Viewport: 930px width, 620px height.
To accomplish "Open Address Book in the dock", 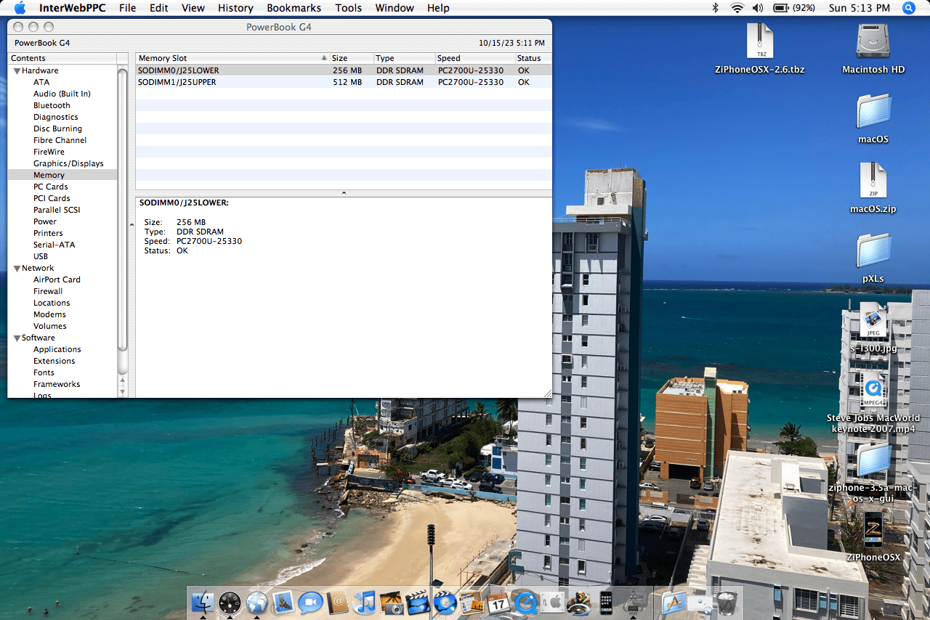I will [338, 603].
